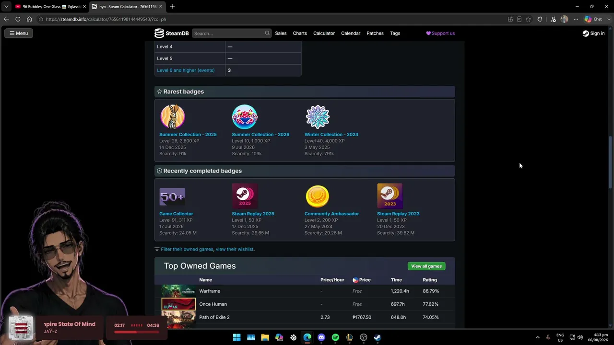Open Spotify from the taskbar
Viewport: 614px width, 345px height.
click(335, 337)
